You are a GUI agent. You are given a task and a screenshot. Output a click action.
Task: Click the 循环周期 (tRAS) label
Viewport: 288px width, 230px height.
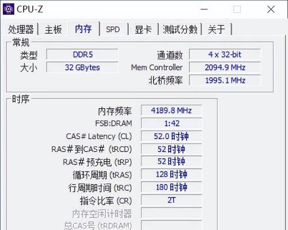click(x=102, y=175)
